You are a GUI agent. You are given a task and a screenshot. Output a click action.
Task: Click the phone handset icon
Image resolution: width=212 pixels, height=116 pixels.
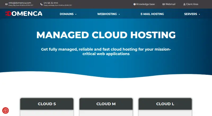coord(42,4)
